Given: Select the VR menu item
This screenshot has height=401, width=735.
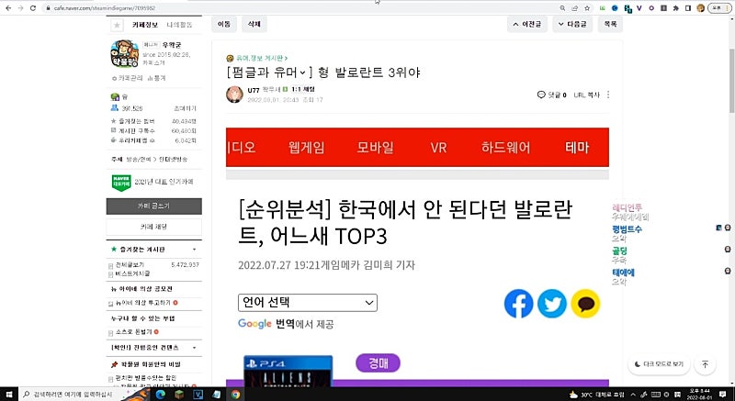Looking at the screenshot, I should point(438,148).
